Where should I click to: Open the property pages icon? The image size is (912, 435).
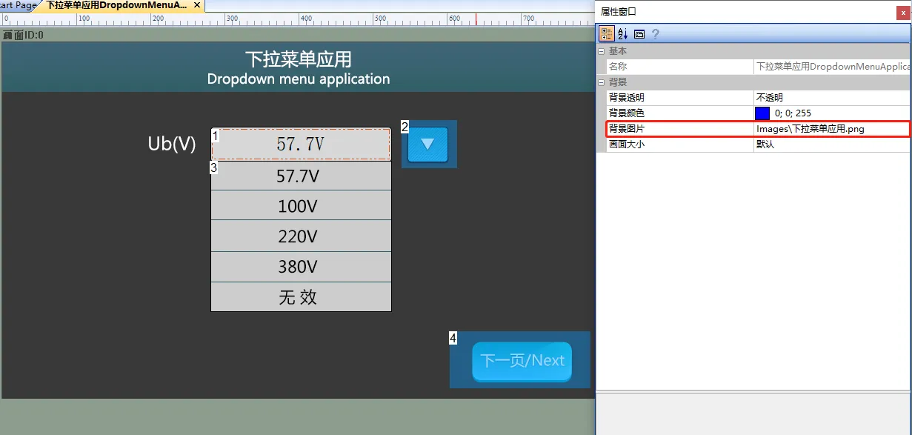(639, 33)
